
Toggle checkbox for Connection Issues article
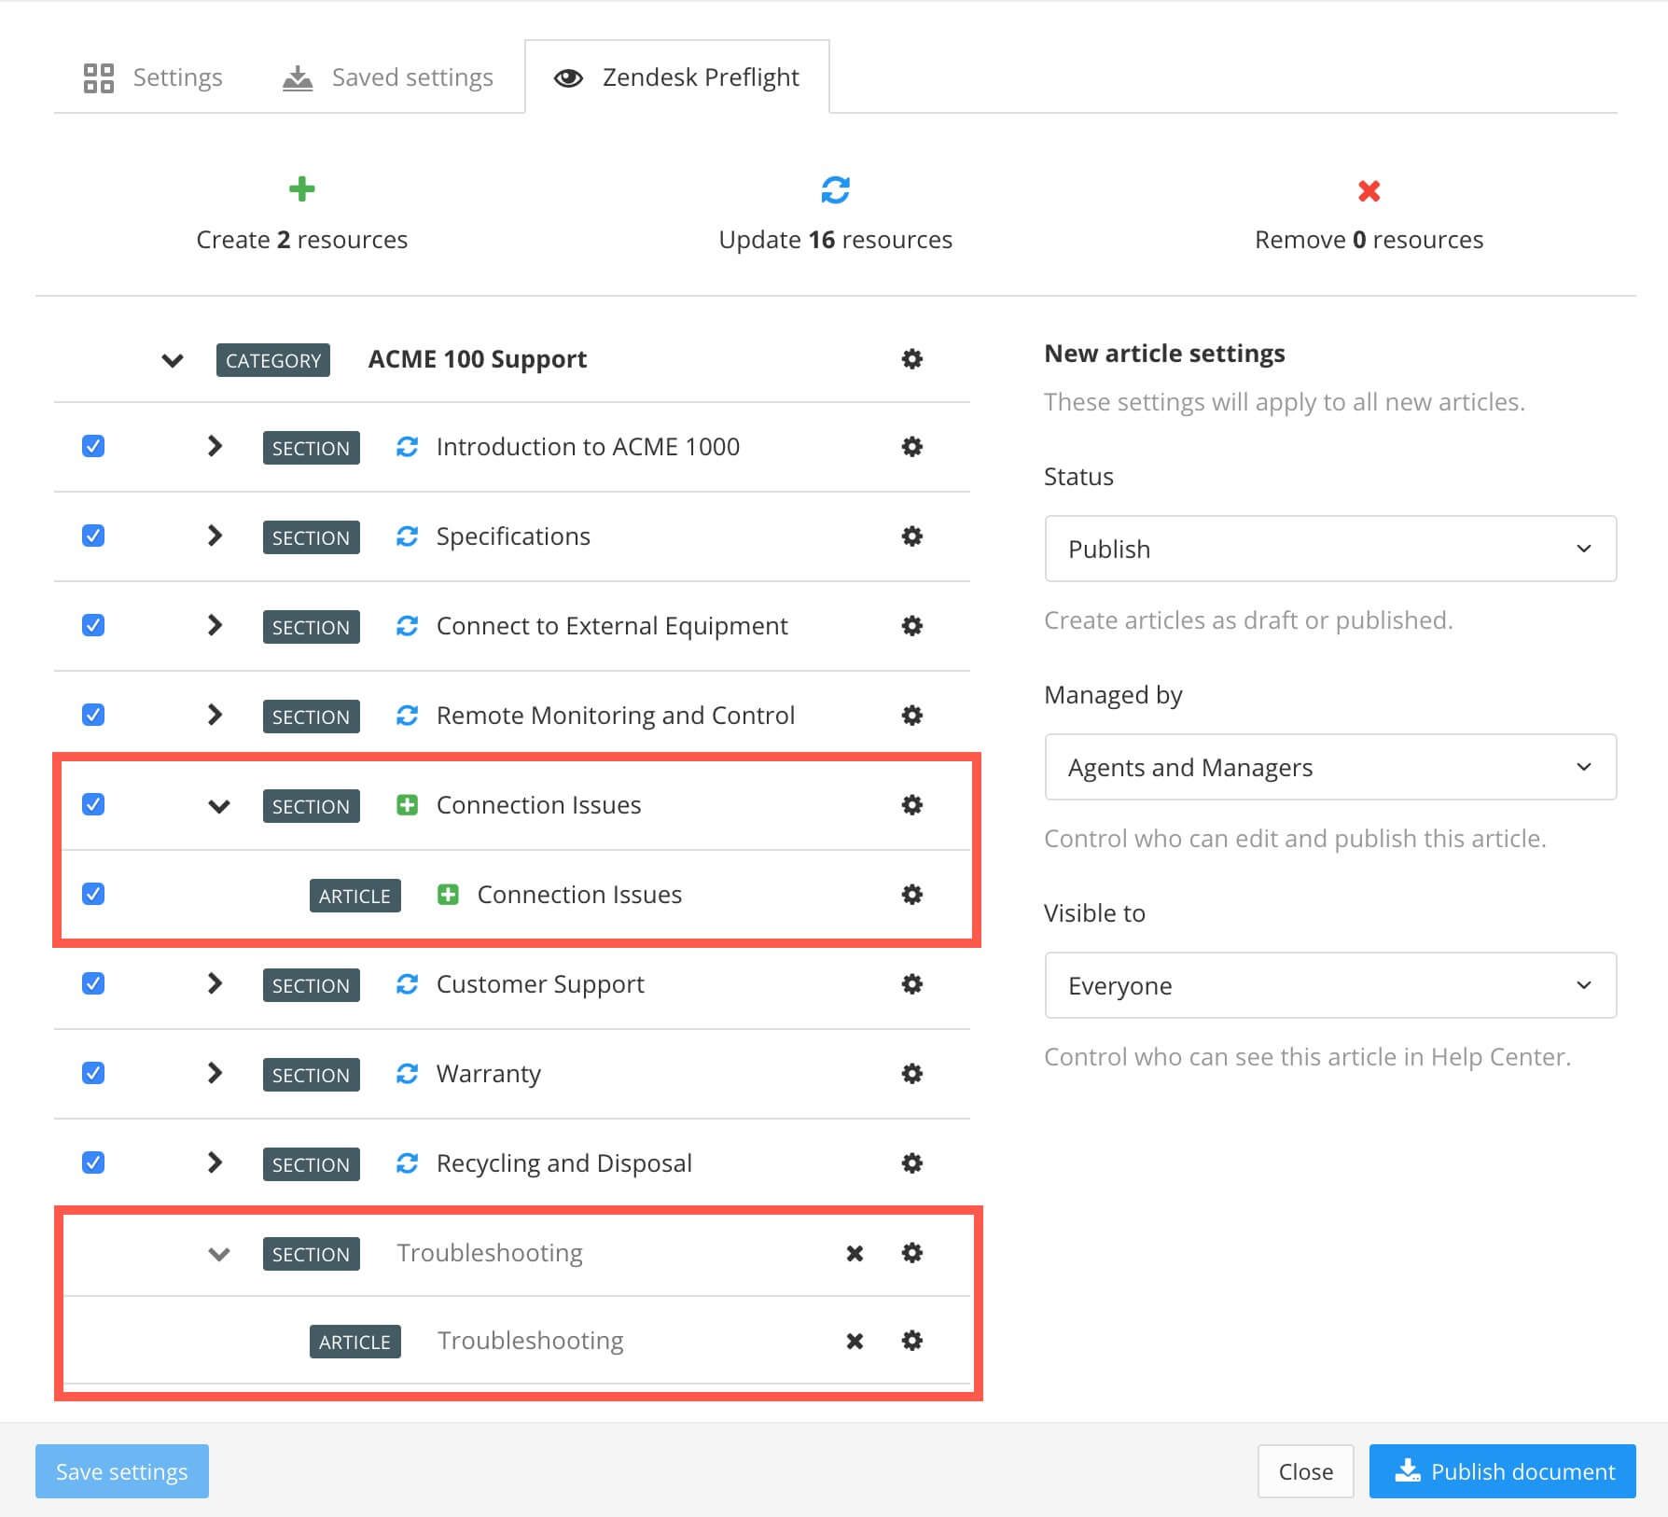(x=93, y=895)
